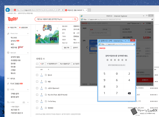Click the share button under album info
The image size is (159, 117).
[76, 48]
